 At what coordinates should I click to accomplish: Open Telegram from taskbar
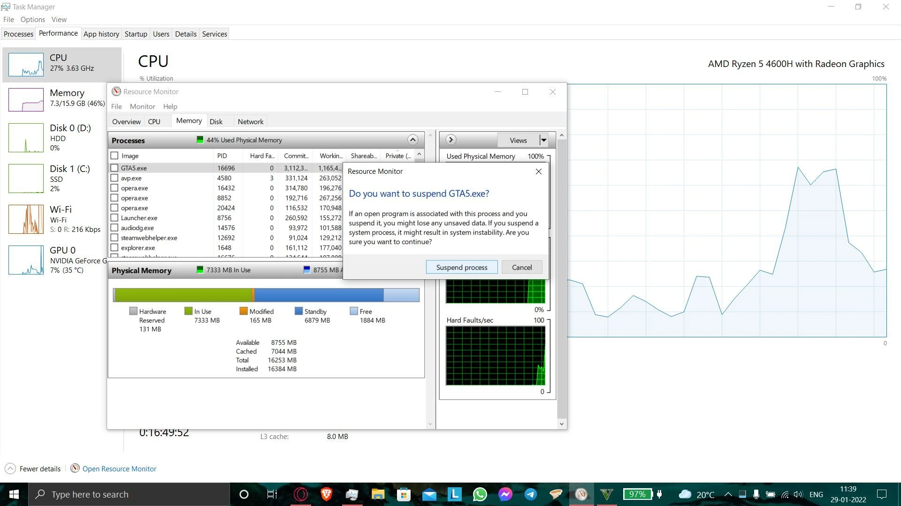(x=531, y=494)
